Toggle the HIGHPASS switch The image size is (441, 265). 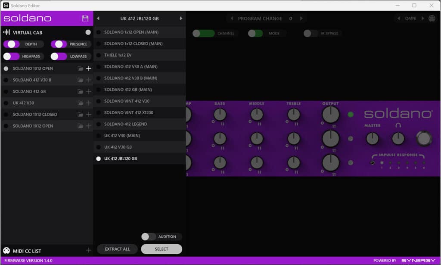pos(12,56)
